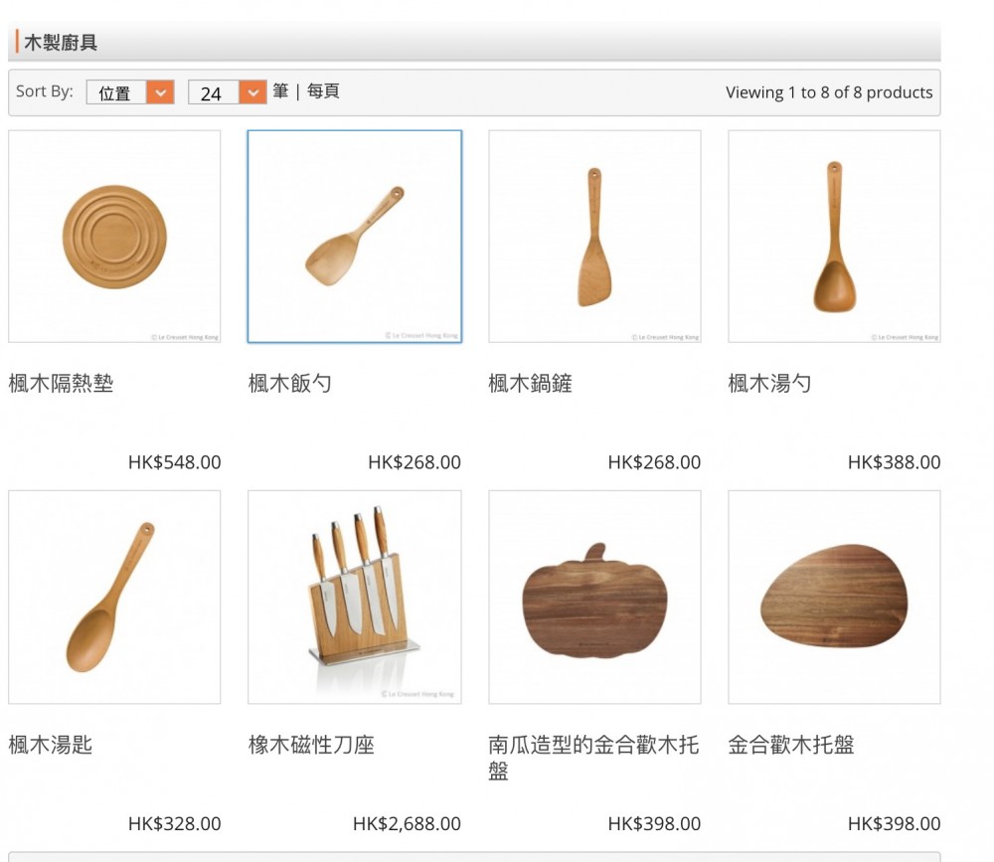Open the 楓木湯勺 ladle product image
The width and height of the screenshot is (994, 862).
834,237
